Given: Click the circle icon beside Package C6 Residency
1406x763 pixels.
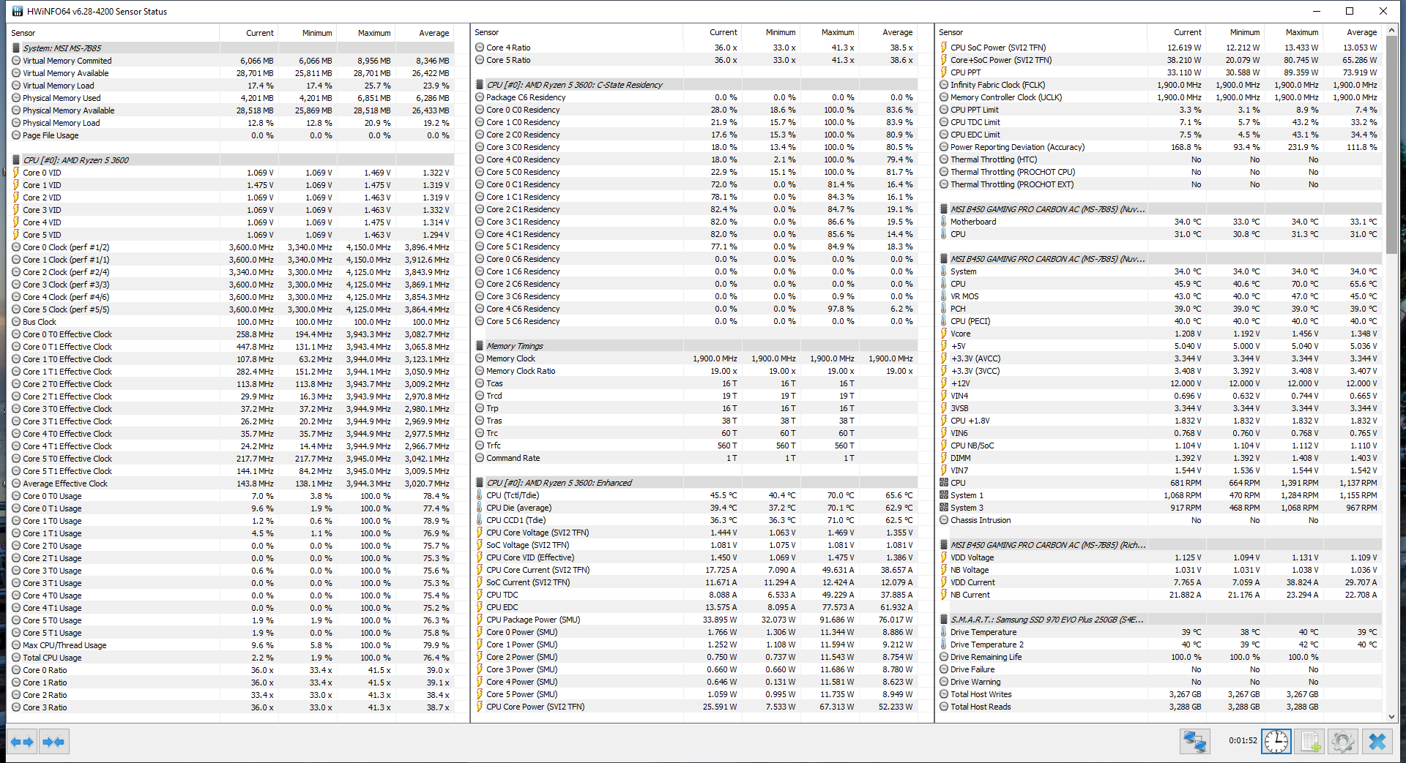Looking at the screenshot, I should (480, 97).
